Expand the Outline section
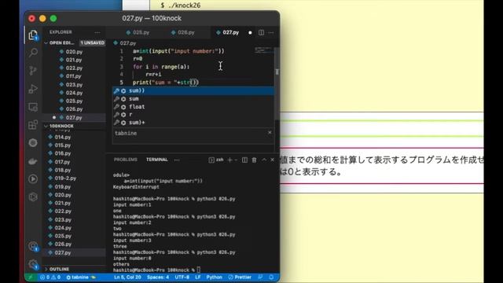503x283 pixels. (x=59, y=269)
